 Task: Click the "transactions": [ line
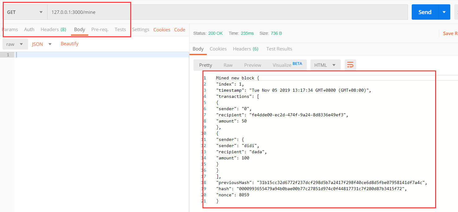238,97
